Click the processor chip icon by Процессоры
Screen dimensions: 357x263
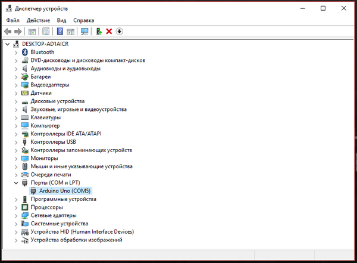[25, 207]
